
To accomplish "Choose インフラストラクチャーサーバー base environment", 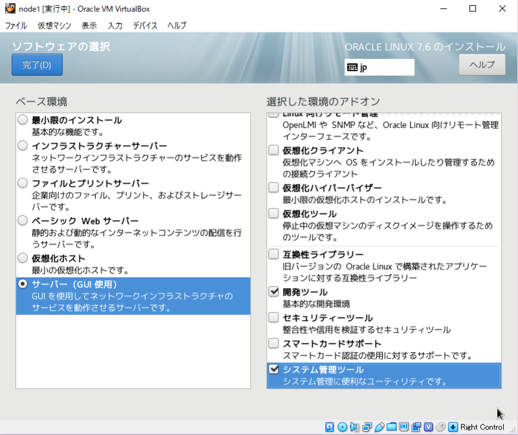I will click(x=23, y=146).
